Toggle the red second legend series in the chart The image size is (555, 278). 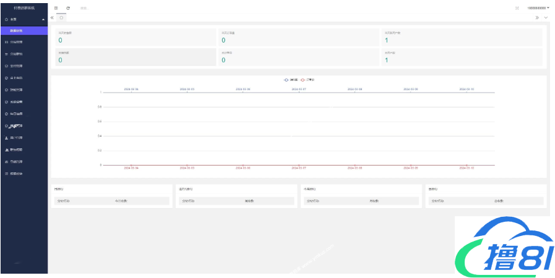click(x=308, y=80)
